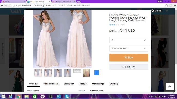Click the scroll-to-top arrow button
Viewport: 177px width, 99px height.
(x=170, y=86)
